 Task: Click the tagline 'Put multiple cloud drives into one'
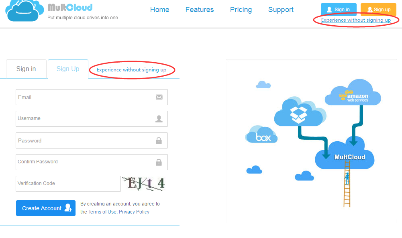[83, 18]
